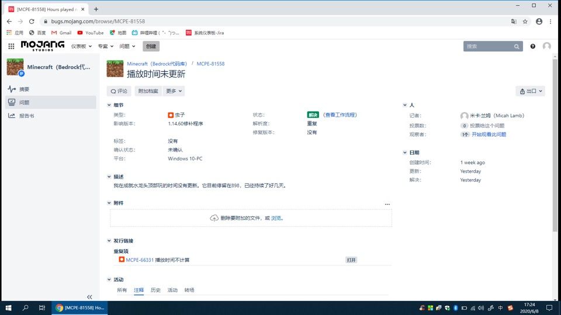Click the MCPE-81558 browser tab
The width and height of the screenshot is (561, 315).
point(47,9)
